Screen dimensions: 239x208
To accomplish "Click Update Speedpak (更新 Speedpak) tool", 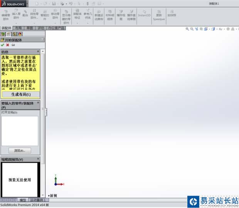I will (159, 15).
